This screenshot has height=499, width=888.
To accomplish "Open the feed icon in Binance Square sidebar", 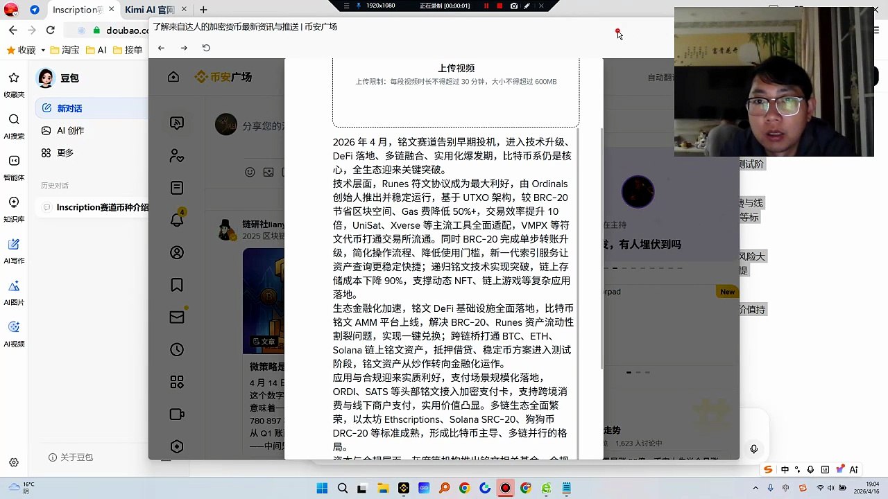I will [177, 123].
